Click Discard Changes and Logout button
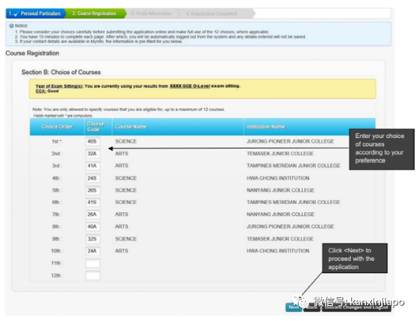418x321 pixels. [x=351, y=307]
